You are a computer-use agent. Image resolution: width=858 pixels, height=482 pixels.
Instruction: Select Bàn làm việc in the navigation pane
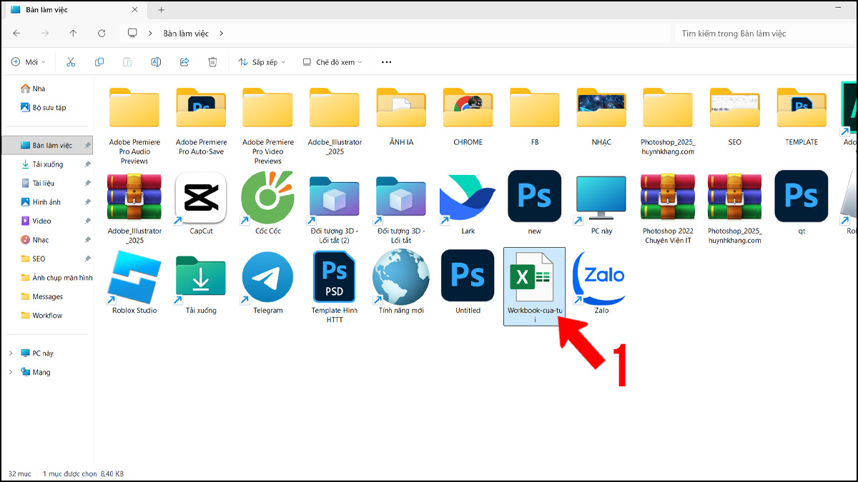[47, 145]
